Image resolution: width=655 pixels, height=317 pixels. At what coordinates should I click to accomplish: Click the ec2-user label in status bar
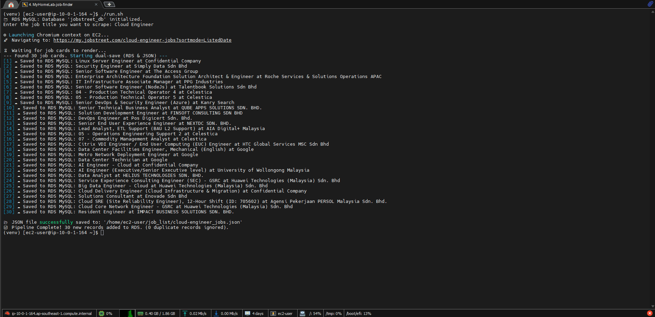285,314
